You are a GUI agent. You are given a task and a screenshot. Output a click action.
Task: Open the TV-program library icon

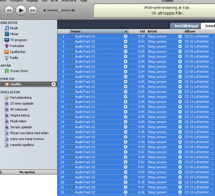click(x=7, y=40)
